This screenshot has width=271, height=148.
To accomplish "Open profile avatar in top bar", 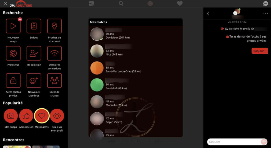I will pos(150,3).
